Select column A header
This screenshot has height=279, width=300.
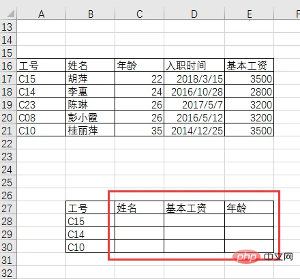(x=41, y=14)
